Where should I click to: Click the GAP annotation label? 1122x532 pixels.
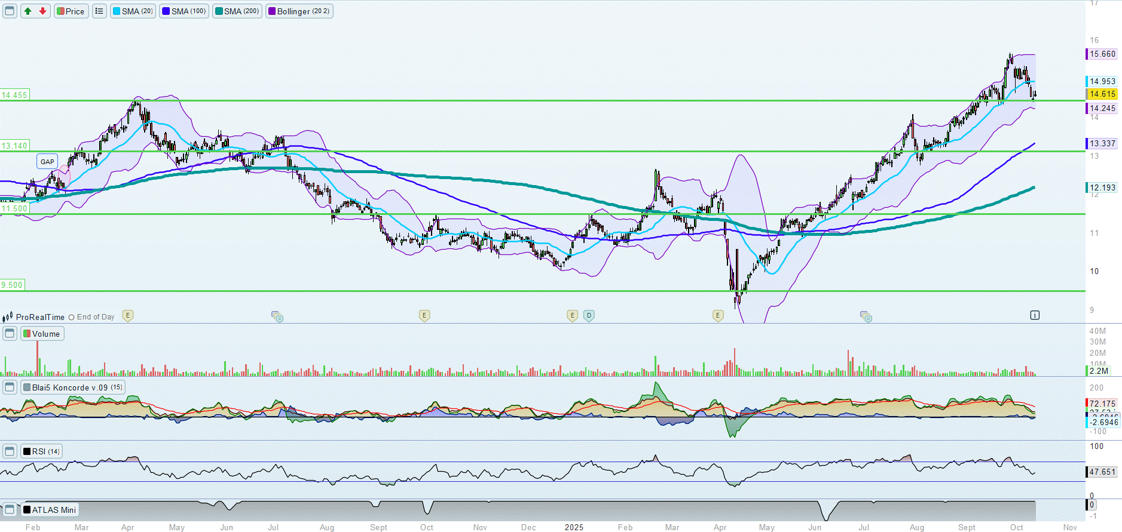(x=47, y=161)
